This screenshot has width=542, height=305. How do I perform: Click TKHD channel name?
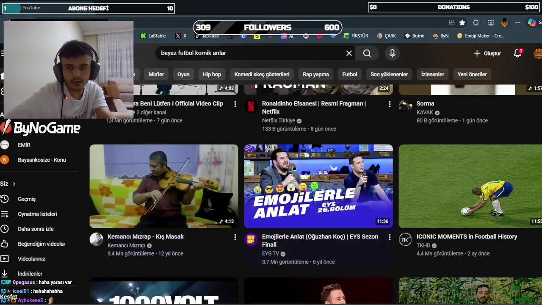tap(423, 246)
